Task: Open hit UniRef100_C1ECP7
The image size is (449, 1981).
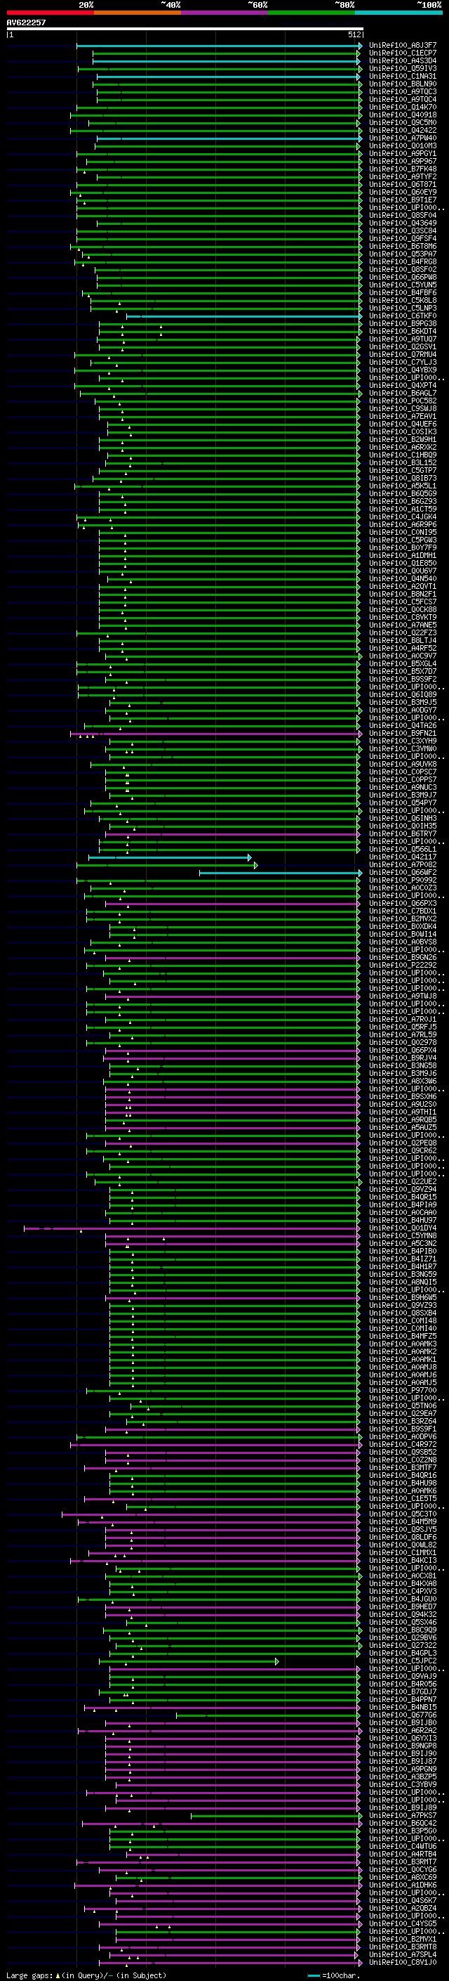Action: [x=403, y=53]
